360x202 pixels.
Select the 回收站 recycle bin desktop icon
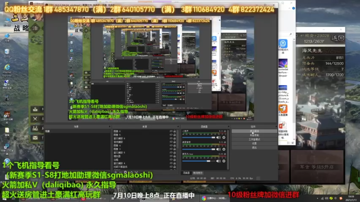click(7, 52)
